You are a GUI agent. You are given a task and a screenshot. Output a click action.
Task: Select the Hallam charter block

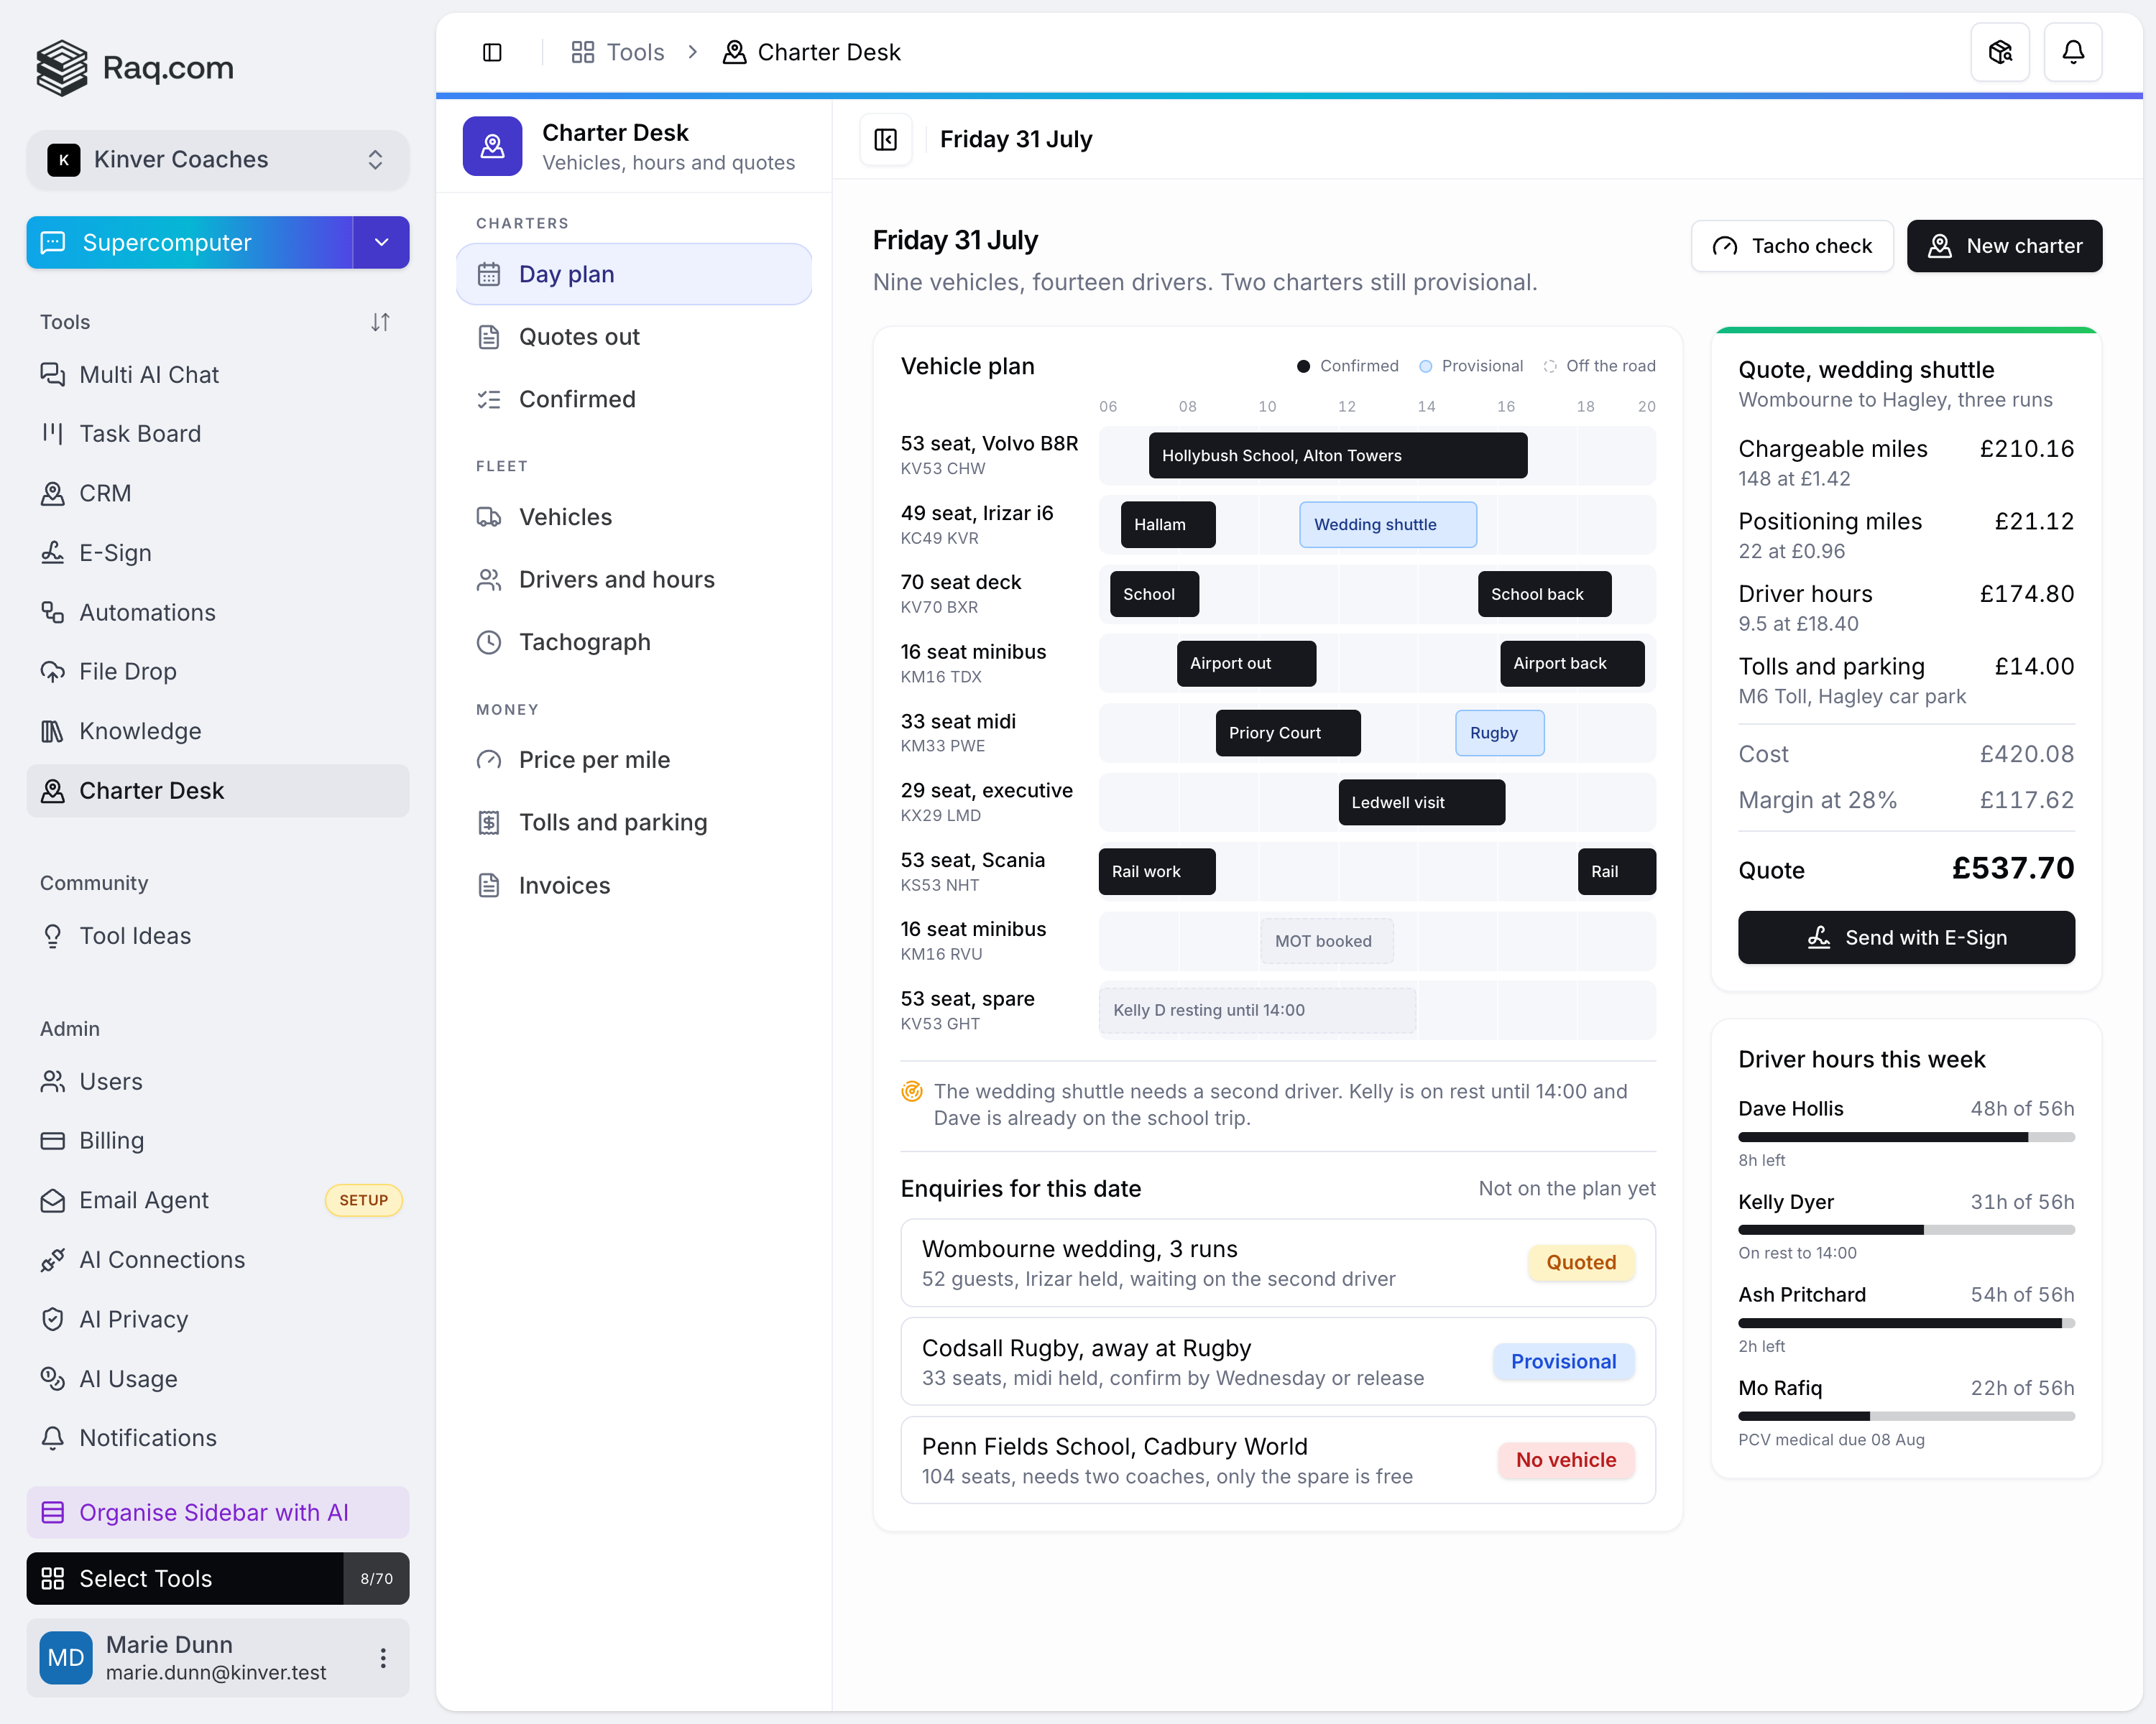coord(1168,524)
